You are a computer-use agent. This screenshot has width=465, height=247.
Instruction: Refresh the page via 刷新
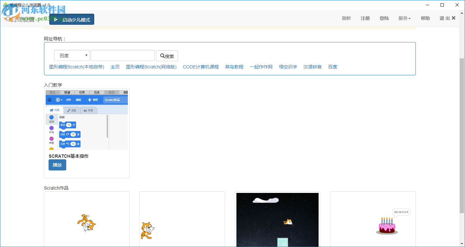346,18
